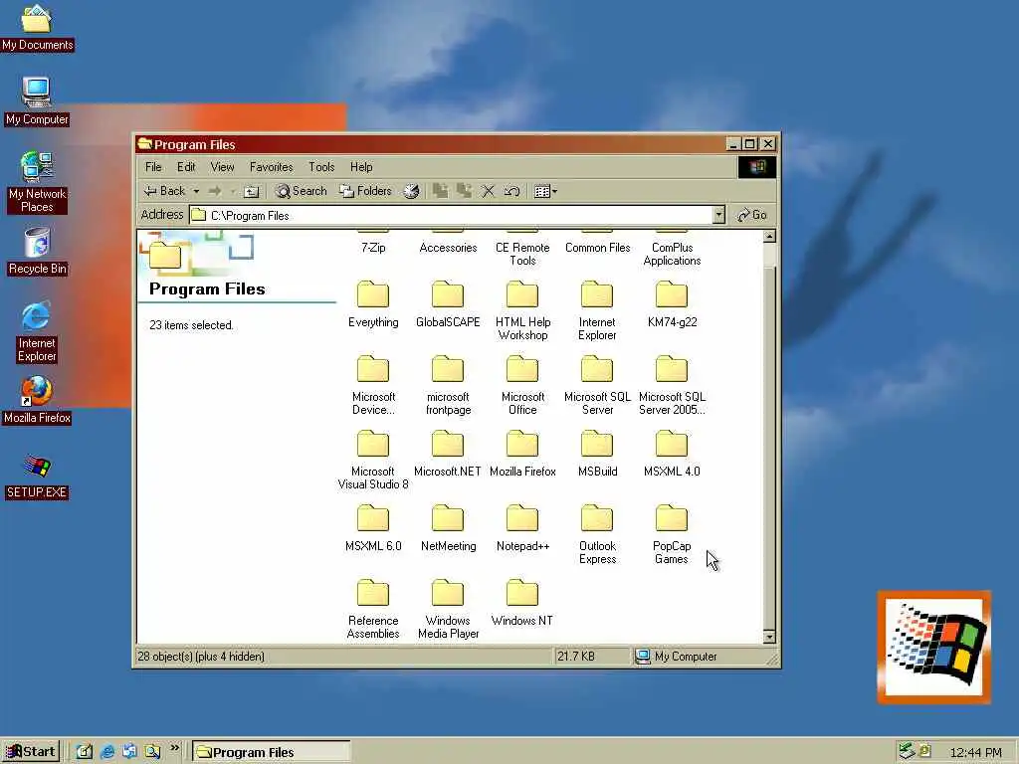Click the taskbar clock showing 12:44 PM
1019x764 pixels.
click(x=975, y=752)
